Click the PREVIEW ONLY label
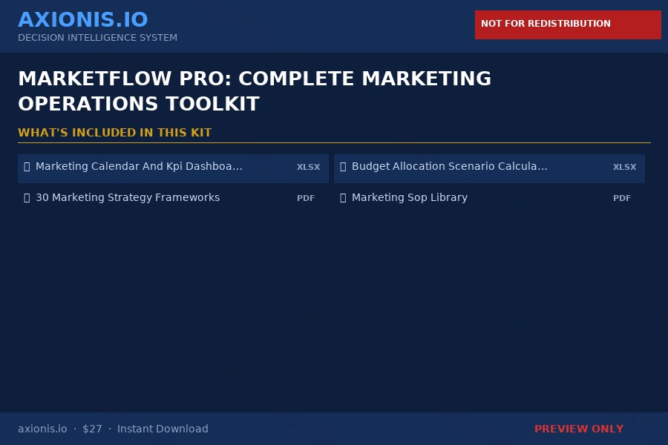Image resolution: width=668 pixels, height=445 pixels. pos(579,429)
